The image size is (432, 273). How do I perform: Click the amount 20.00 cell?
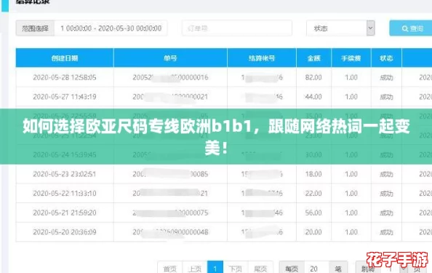(x=313, y=232)
